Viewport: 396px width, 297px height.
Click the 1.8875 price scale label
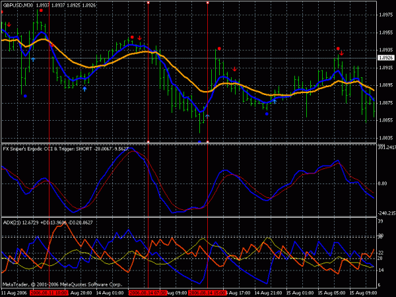[386, 103]
